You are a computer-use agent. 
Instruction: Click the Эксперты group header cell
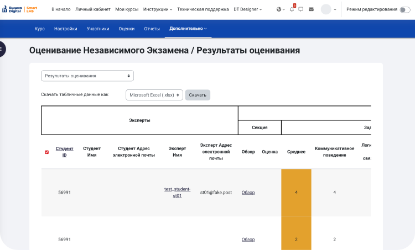point(139,120)
